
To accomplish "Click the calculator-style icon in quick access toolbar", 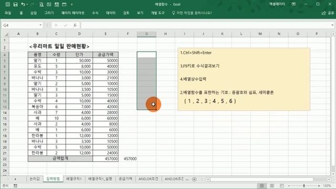I will (57, 4).
